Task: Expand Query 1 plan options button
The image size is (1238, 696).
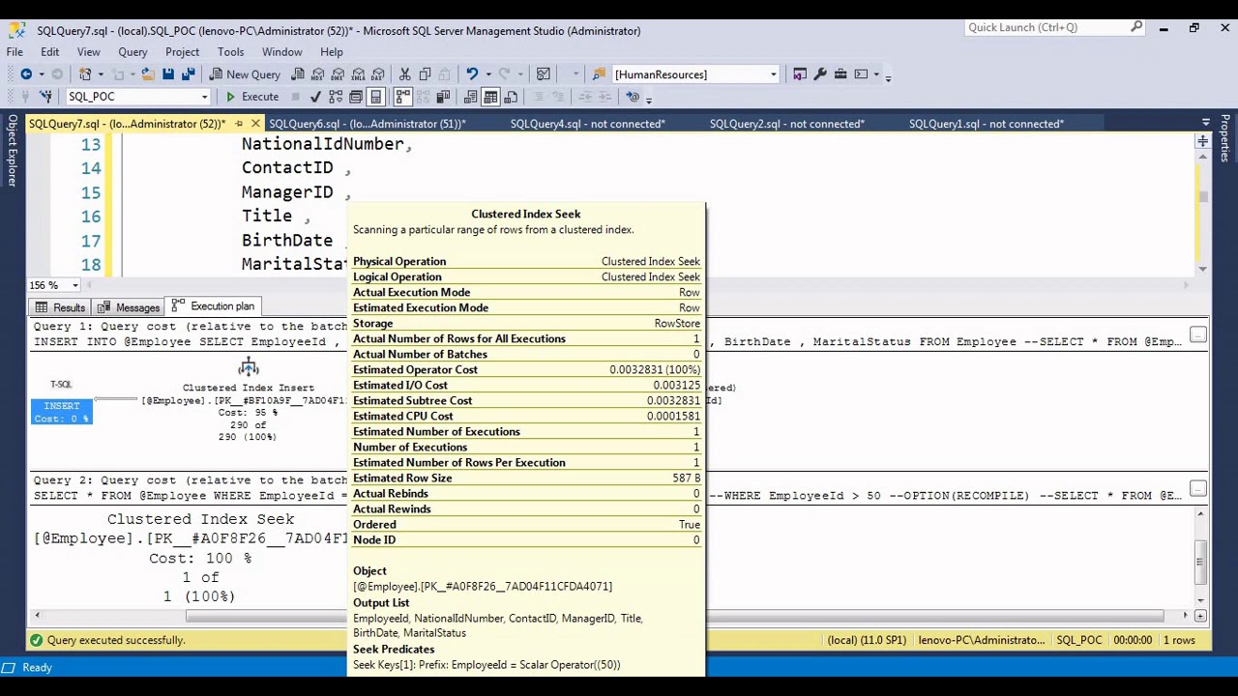Action: pyautogui.click(x=1197, y=334)
